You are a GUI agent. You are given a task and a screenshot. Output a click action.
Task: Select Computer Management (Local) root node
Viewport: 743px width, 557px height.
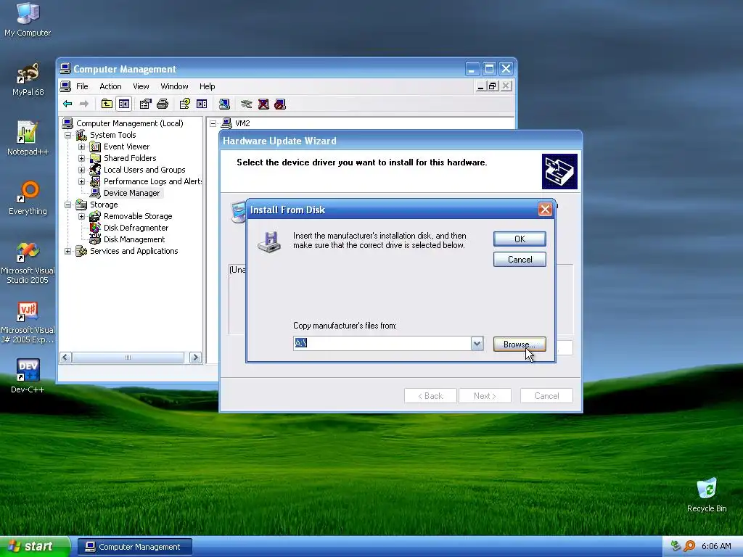pos(129,123)
